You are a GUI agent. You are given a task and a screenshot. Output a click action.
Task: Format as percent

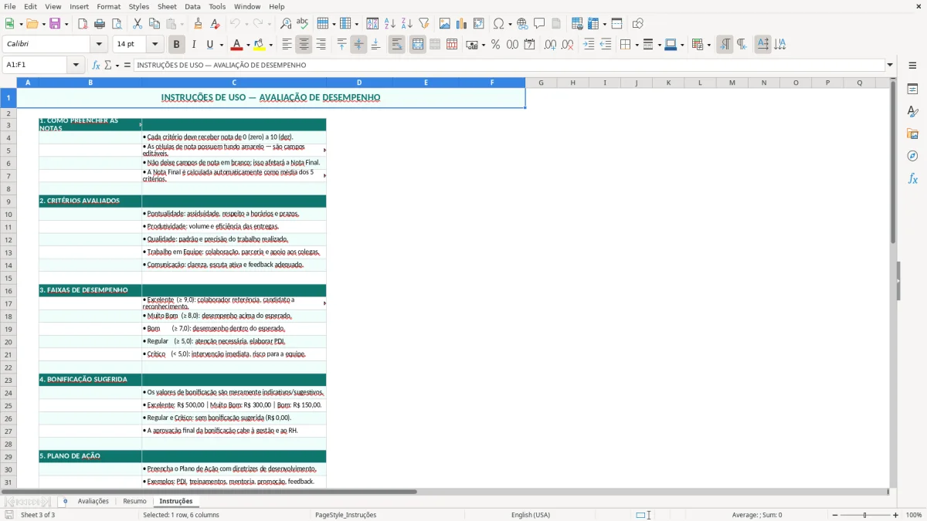click(x=495, y=45)
